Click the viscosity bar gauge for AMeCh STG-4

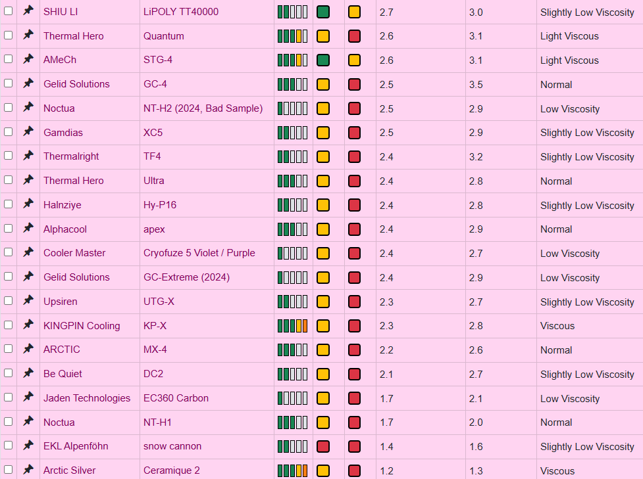[x=292, y=60]
